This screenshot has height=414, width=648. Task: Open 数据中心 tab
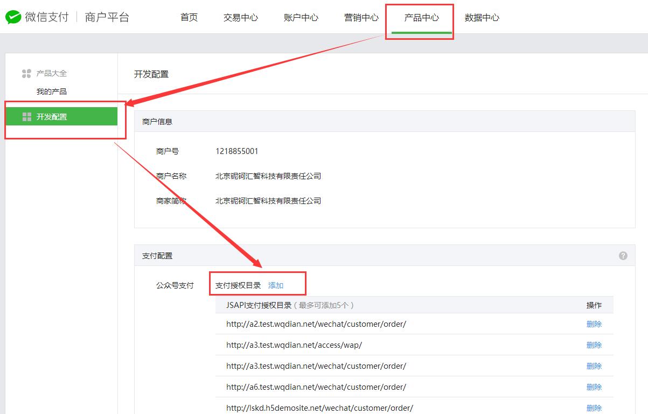482,17
